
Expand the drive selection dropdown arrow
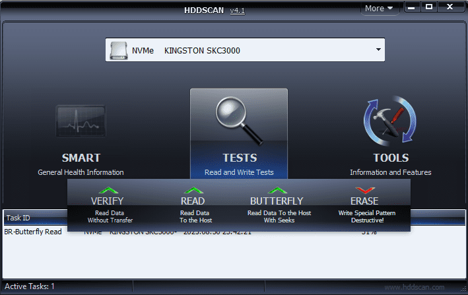pyautogui.click(x=378, y=49)
